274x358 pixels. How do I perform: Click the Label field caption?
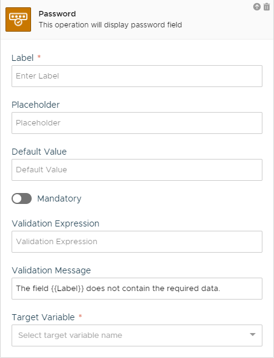click(23, 58)
